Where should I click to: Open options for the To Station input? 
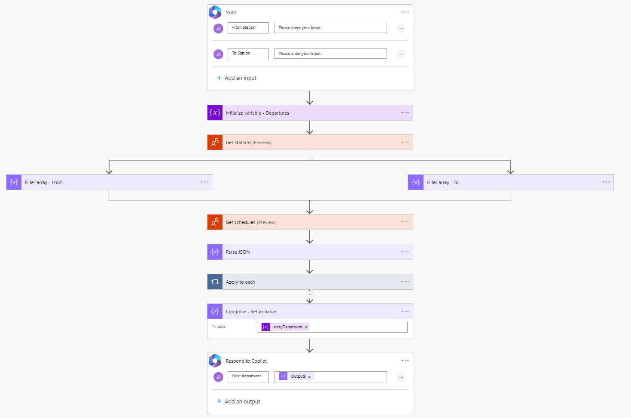click(x=401, y=54)
